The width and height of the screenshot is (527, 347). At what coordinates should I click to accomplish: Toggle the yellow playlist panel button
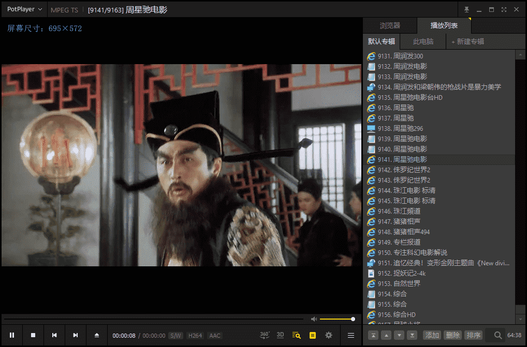(x=313, y=335)
